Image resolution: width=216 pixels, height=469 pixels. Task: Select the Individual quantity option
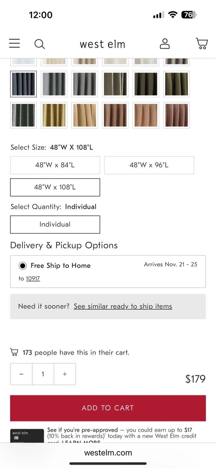pos(55,224)
